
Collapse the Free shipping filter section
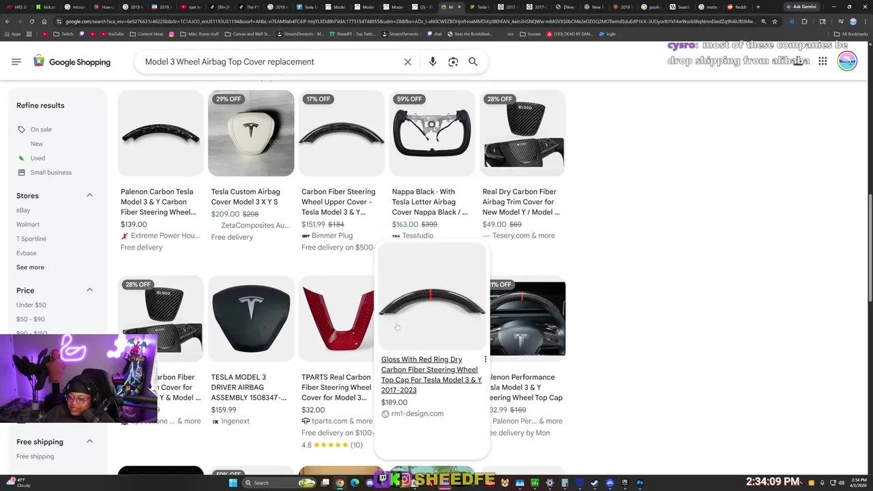point(89,441)
